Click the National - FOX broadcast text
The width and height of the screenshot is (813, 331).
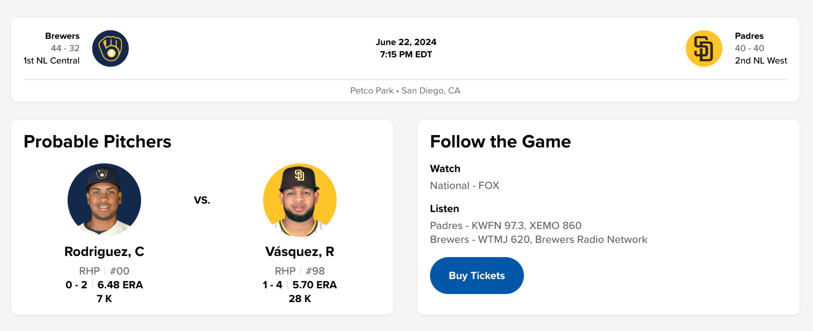coord(464,186)
